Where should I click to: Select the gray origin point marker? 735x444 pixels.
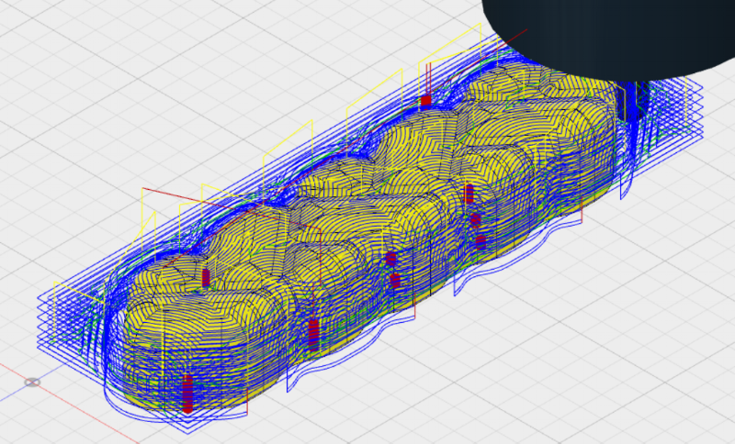point(32,383)
